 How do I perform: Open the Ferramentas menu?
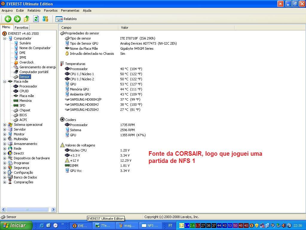(70, 10)
